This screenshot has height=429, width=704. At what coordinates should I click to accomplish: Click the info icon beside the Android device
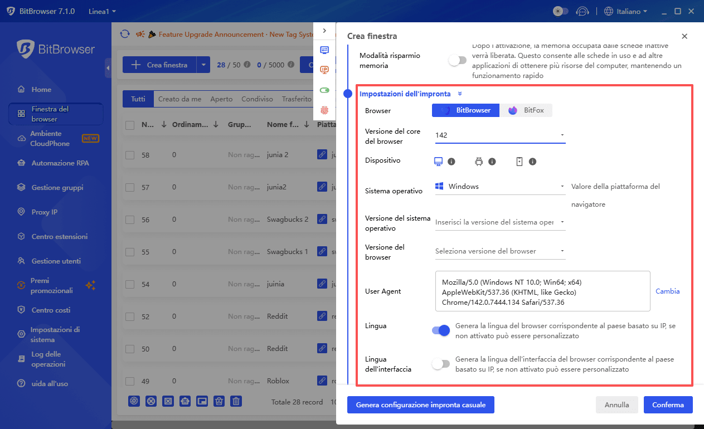point(492,162)
